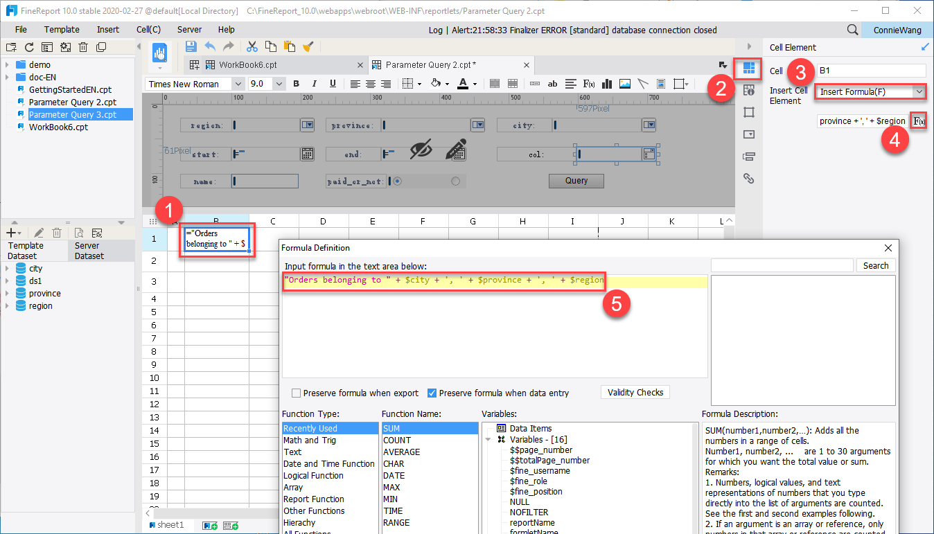Add a new Template Dataset with plus icon
The width and height of the screenshot is (934, 534).
tap(11, 233)
